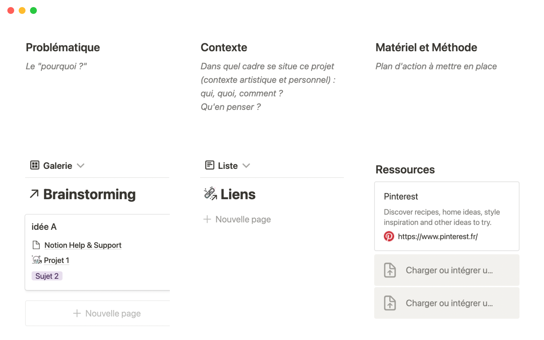This screenshot has height=340, width=544.
Task: Click the second file upload icon
Action: [x=390, y=303]
